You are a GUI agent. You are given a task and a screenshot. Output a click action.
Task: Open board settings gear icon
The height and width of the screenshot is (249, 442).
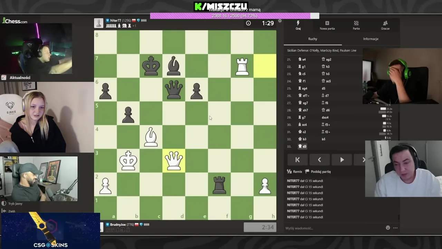280,21
